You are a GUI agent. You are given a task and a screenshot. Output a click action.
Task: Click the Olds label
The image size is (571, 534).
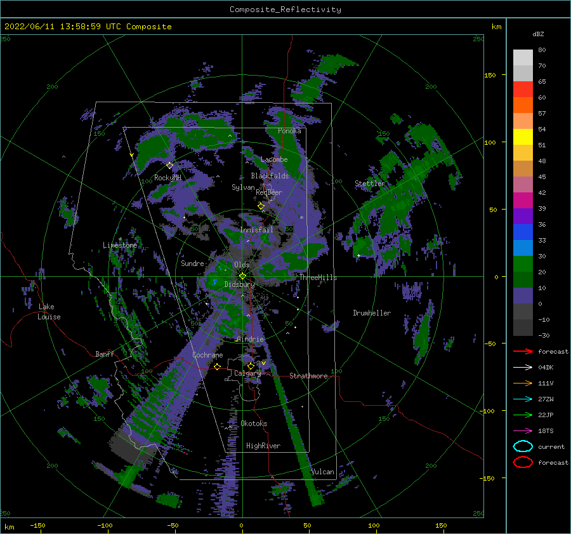pyautogui.click(x=242, y=265)
